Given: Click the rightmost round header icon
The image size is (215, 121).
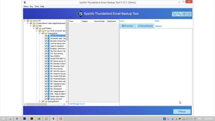Looking at the screenshot, I should [189, 14].
